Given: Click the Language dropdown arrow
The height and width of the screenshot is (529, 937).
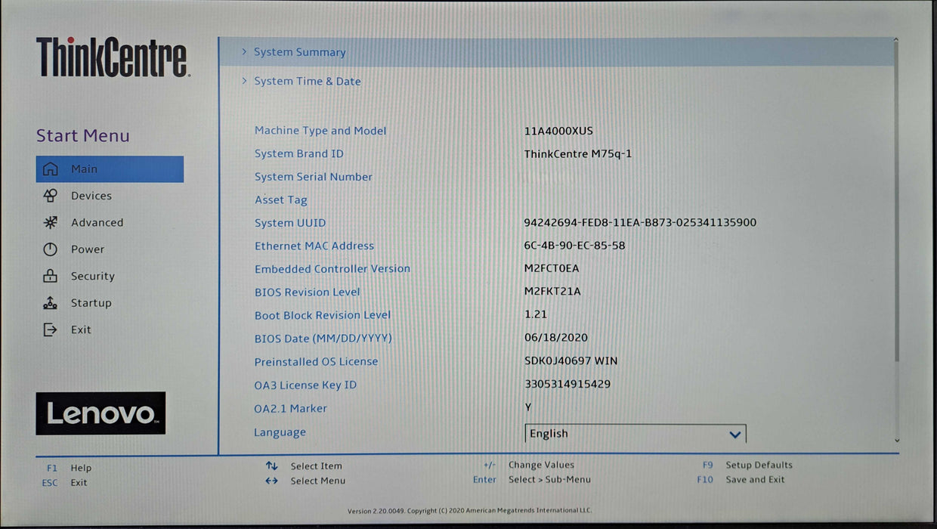Looking at the screenshot, I should tap(734, 435).
